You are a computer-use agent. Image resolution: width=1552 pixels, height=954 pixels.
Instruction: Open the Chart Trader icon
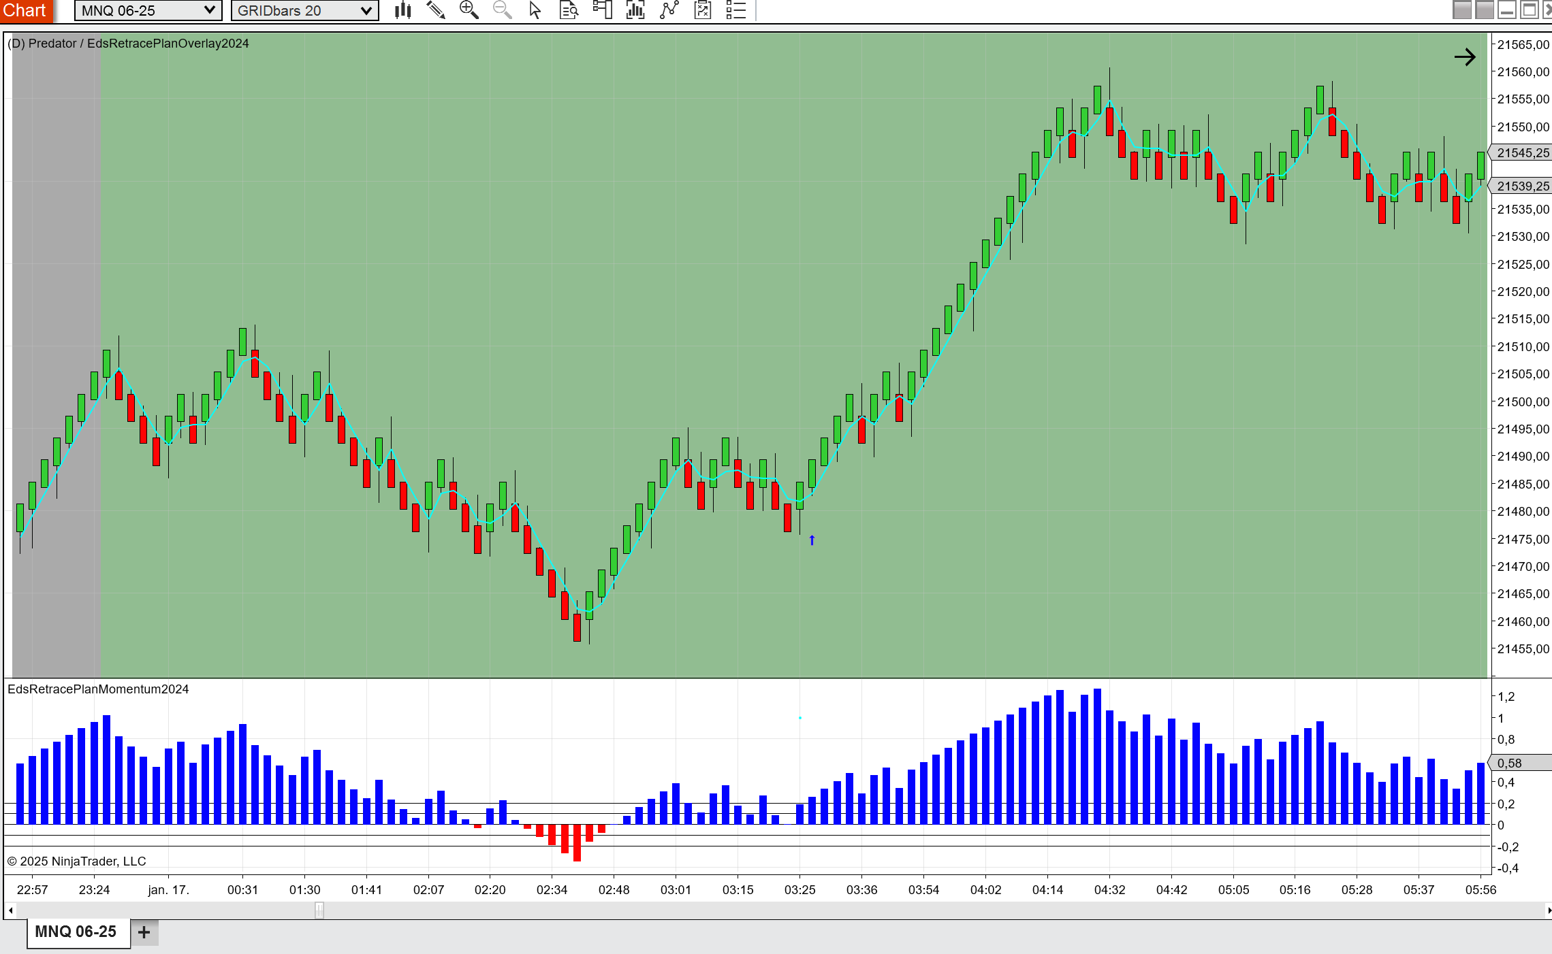click(602, 10)
